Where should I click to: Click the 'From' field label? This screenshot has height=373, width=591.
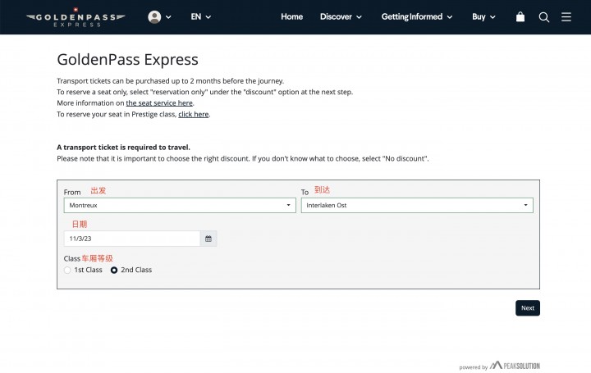coord(72,192)
